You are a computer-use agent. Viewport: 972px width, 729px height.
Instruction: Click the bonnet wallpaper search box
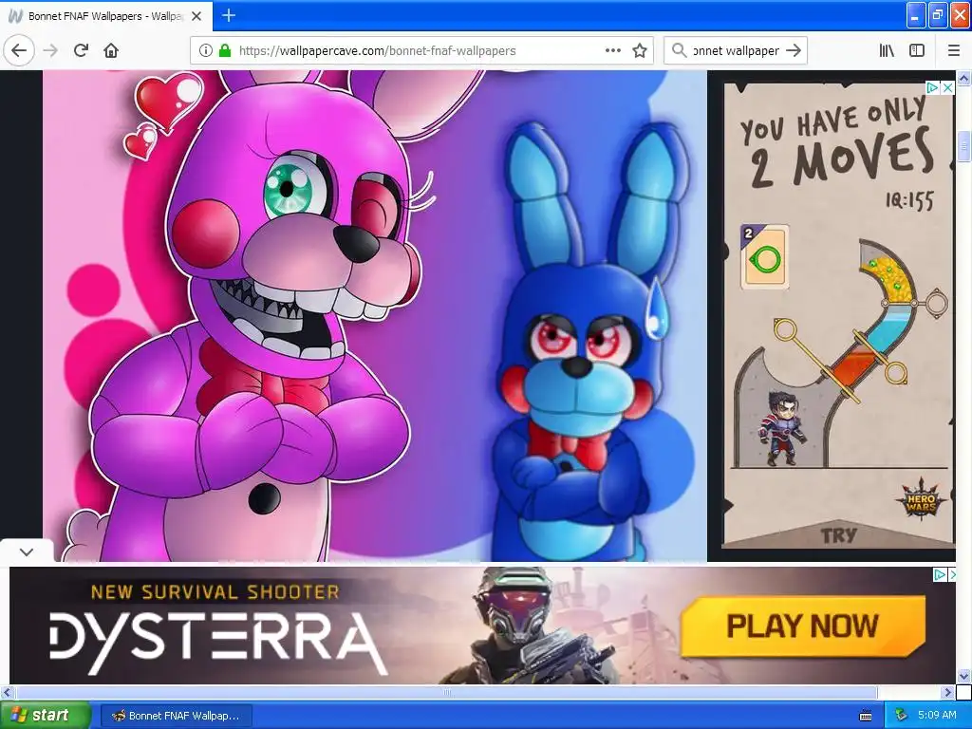point(736,51)
